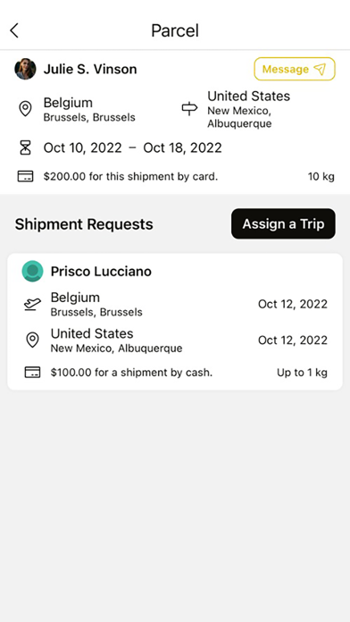Tap Prisco Lucciano's green avatar
This screenshot has width=350, height=622.
click(x=32, y=271)
